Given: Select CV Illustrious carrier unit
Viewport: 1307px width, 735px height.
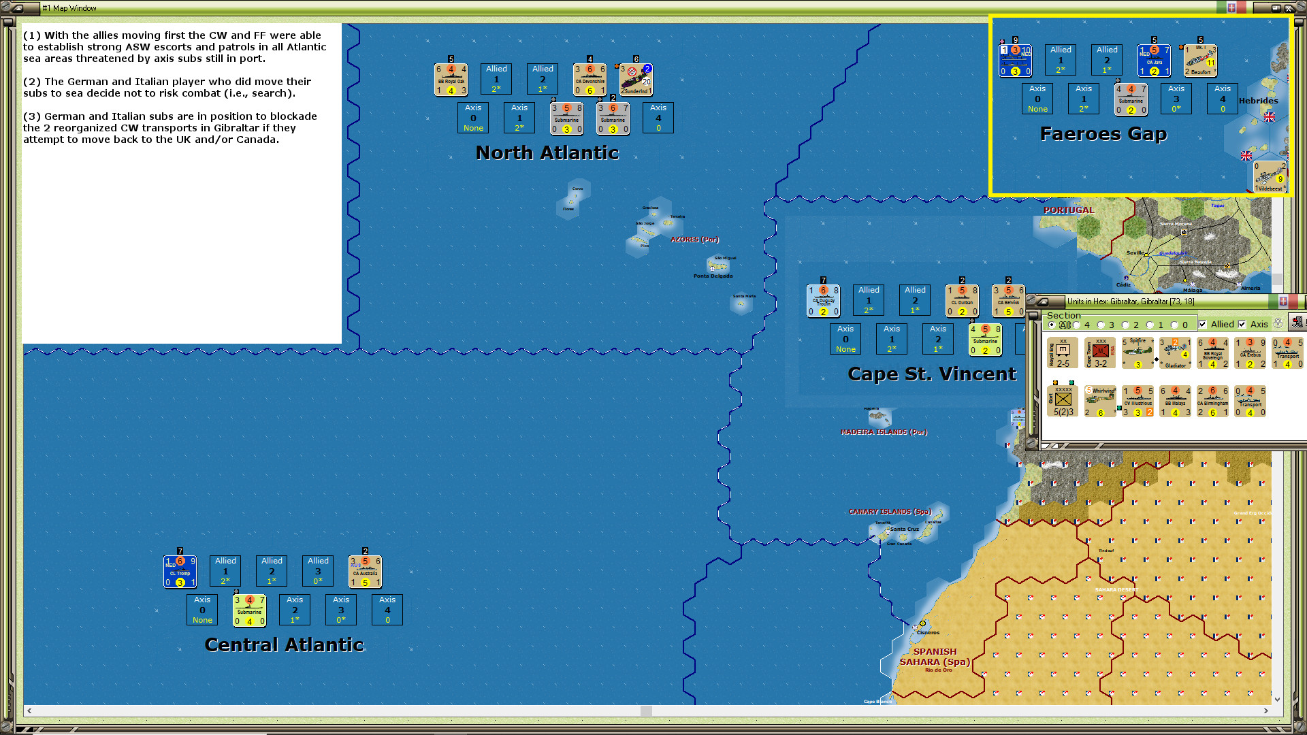Looking at the screenshot, I should tap(1137, 401).
